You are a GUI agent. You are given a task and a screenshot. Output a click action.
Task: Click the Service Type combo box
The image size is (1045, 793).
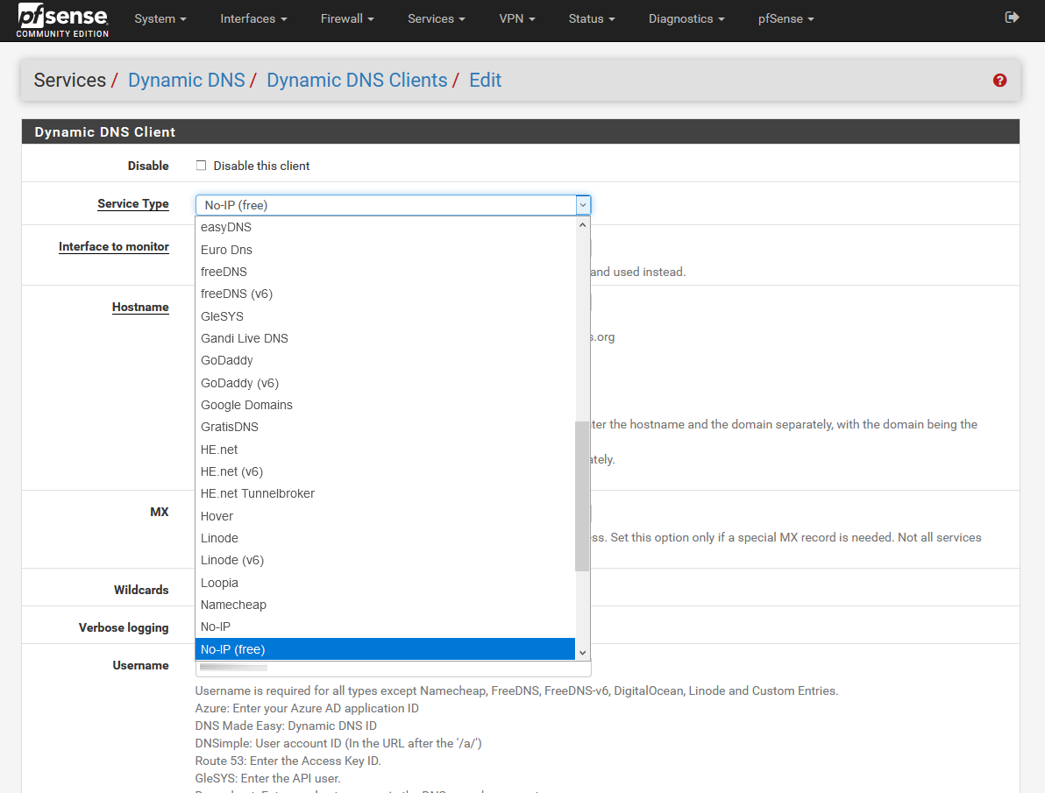tap(394, 205)
